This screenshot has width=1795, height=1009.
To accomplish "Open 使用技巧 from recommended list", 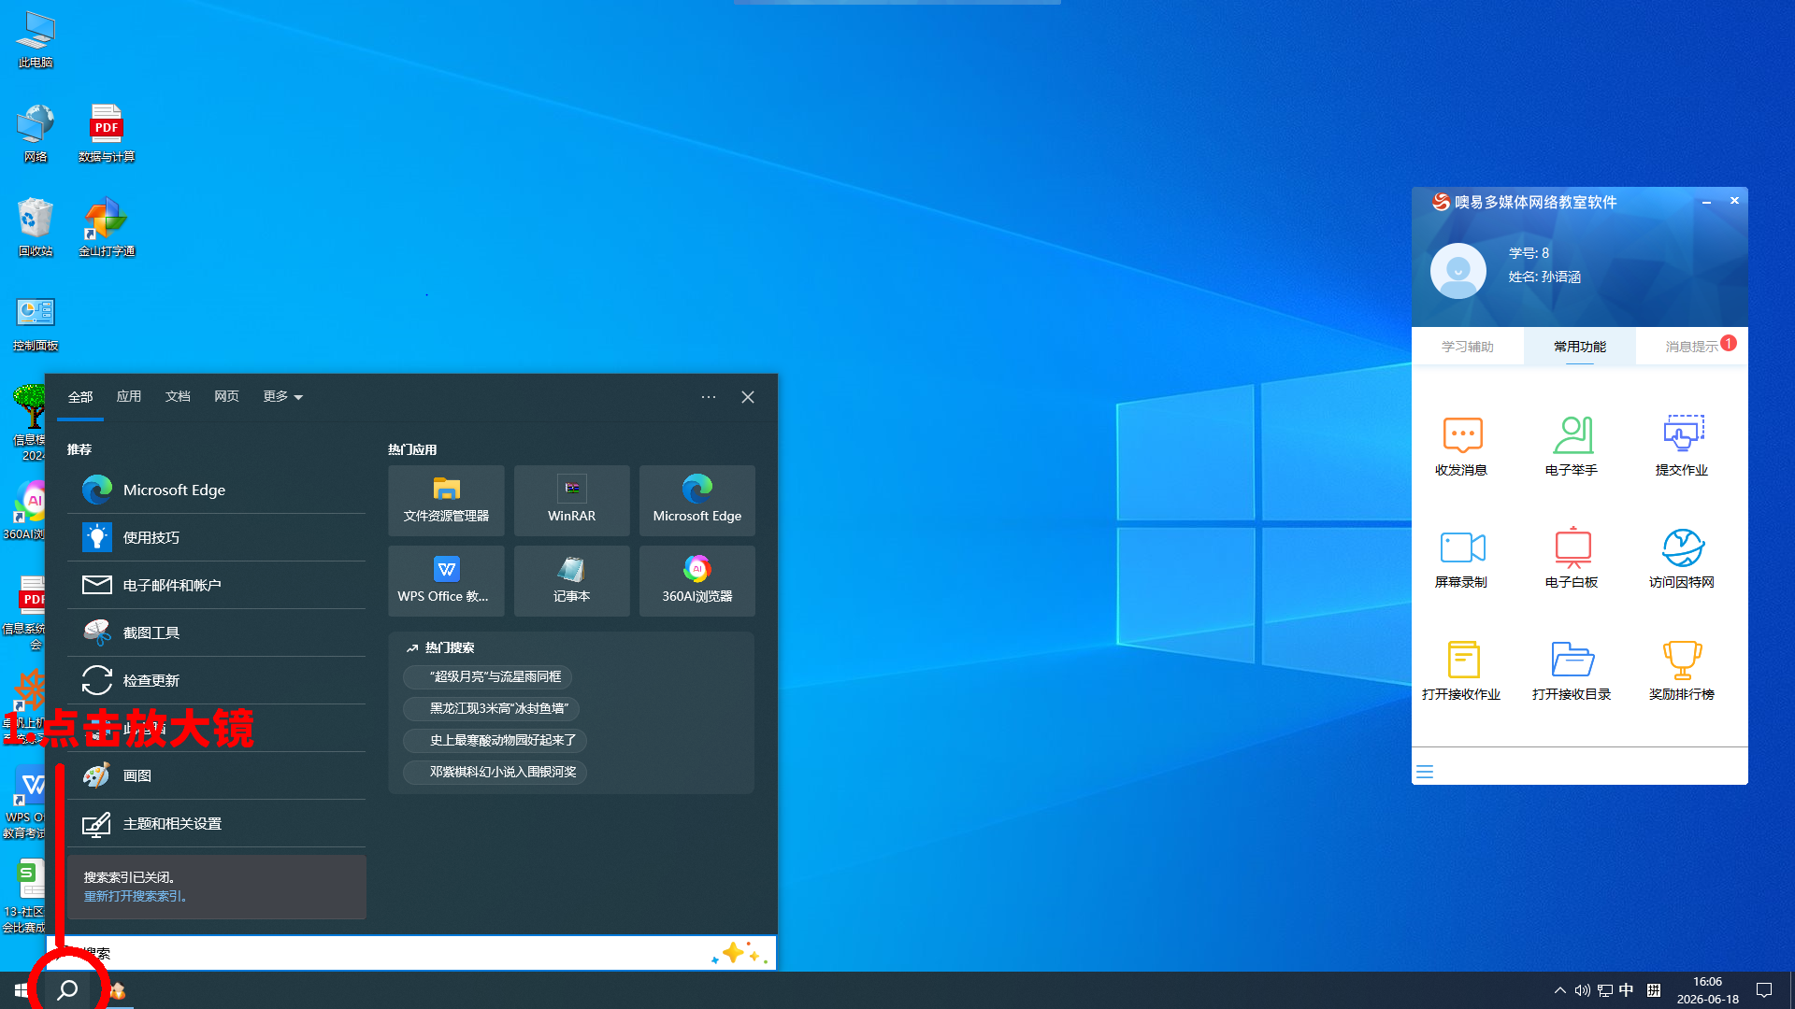I will tap(217, 537).
